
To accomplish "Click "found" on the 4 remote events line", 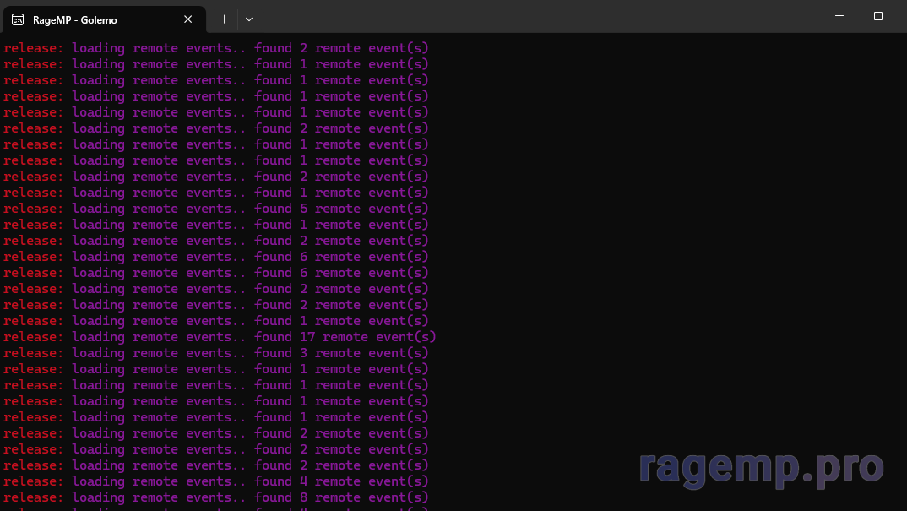I will pos(273,481).
